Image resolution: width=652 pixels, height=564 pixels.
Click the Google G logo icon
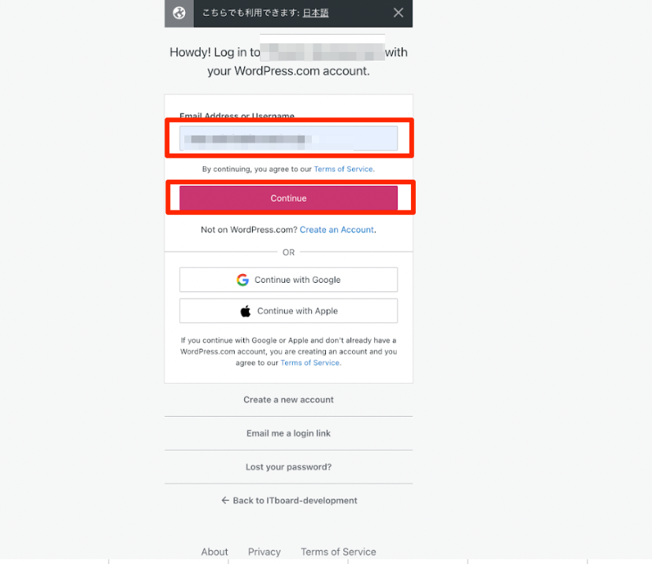[243, 280]
